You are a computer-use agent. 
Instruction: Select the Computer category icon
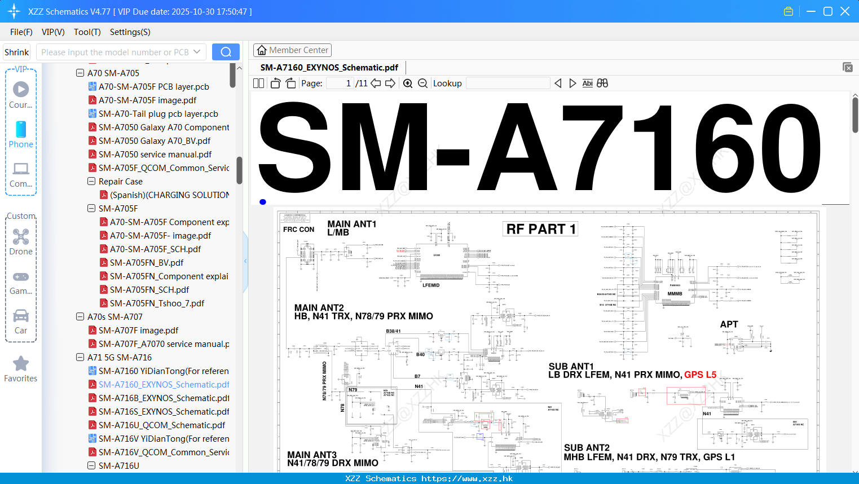tap(21, 175)
